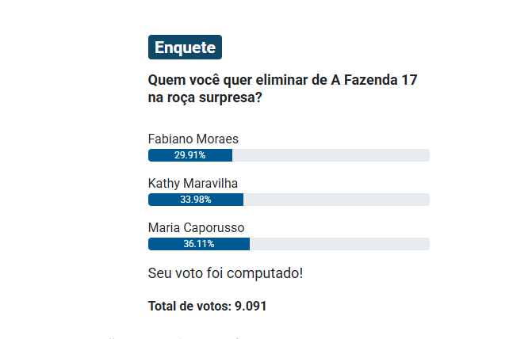Click the empty part of Maria Caporusso bar
Viewport: 509px width, 339px height.
[339, 244]
